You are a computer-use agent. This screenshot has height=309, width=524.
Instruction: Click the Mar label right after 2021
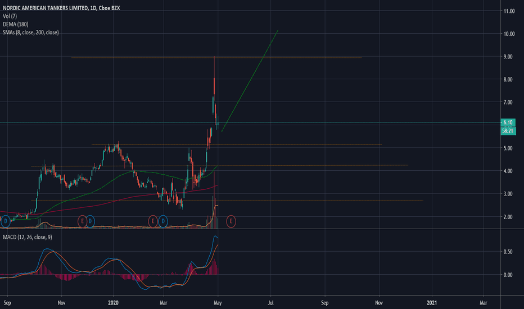pyautogui.click(x=483, y=303)
